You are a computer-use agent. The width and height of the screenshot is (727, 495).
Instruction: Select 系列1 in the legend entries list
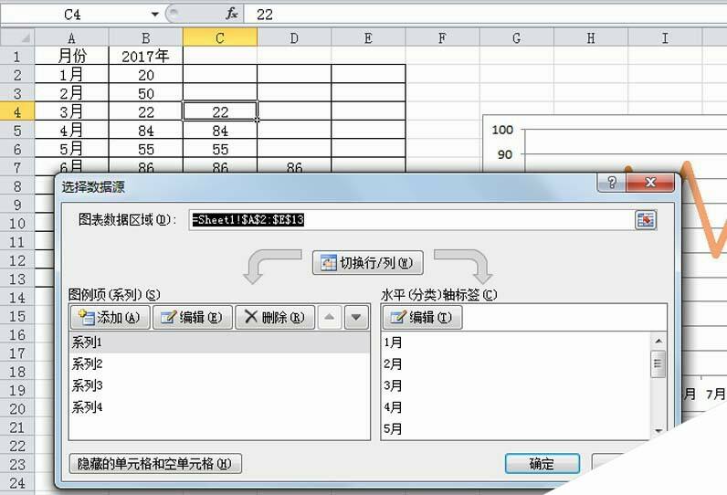pyautogui.click(x=219, y=342)
